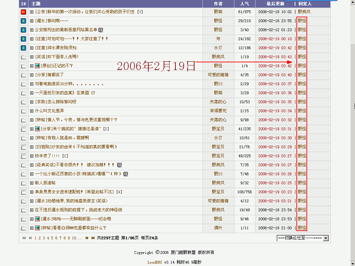Click the 精 badge on 公安部 blacklist thread
Image resolution: width=355 pixels, height=266 pixels.
point(101,30)
